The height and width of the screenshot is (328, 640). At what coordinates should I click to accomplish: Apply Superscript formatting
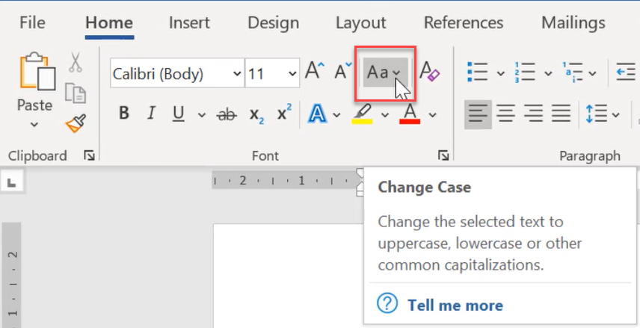tap(285, 113)
